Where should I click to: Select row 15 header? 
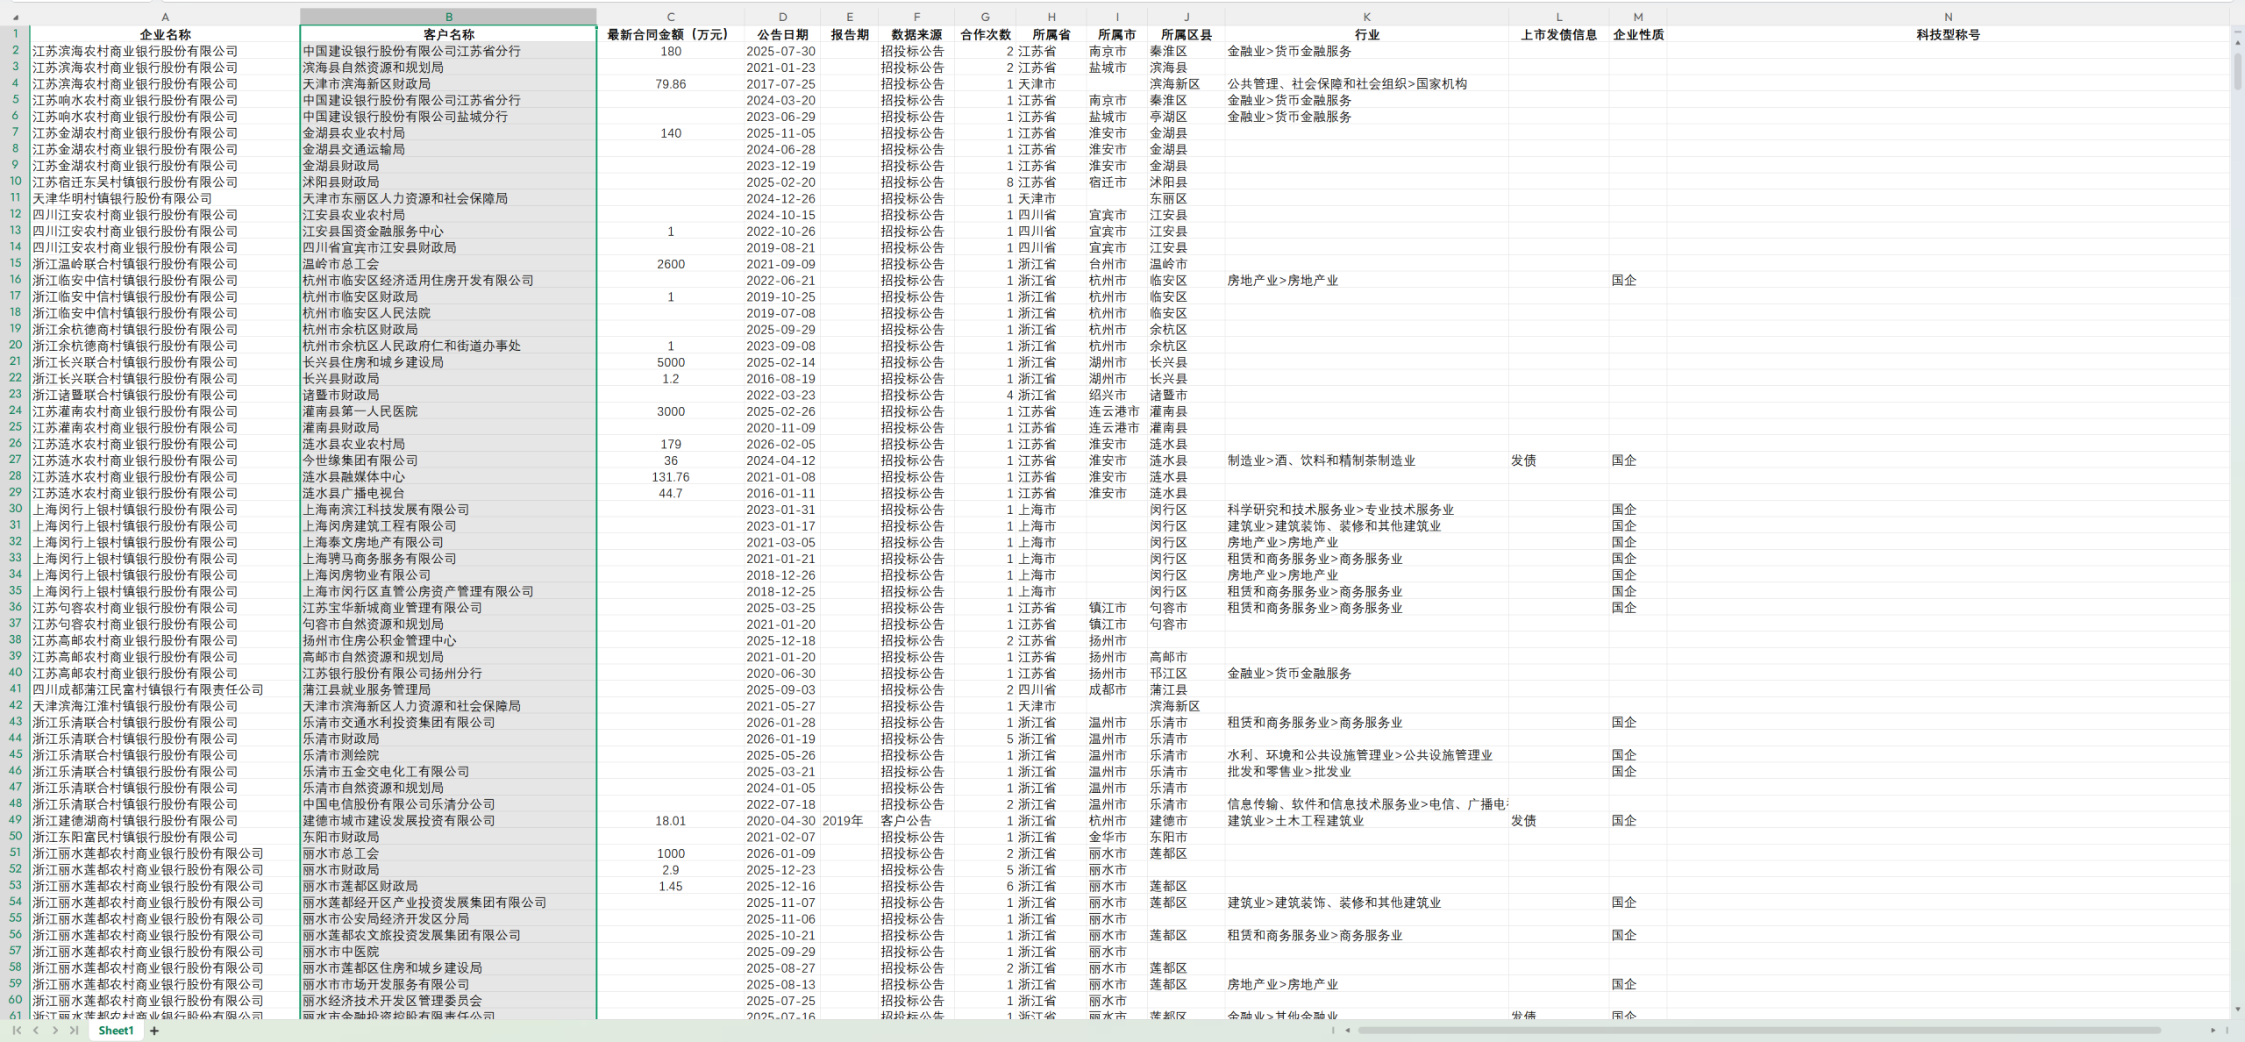(x=15, y=263)
